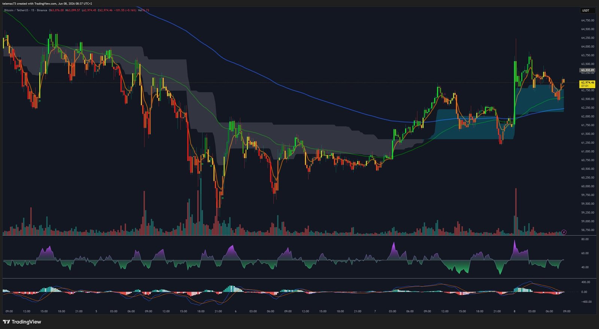Click the header text 'telemac73 created with TradingView.com'

tap(29, 4)
